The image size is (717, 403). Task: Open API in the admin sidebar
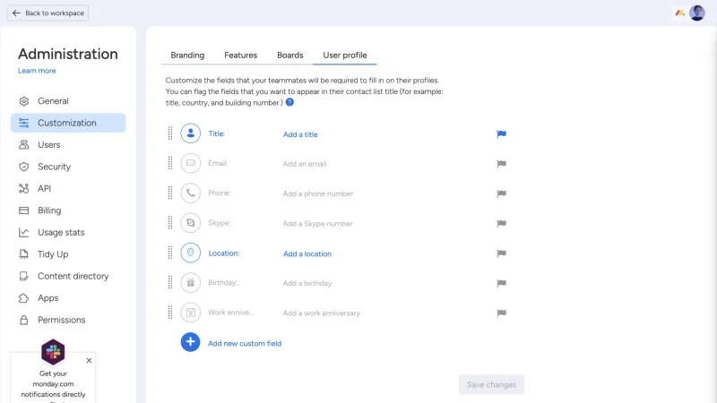click(x=68, y=189)
